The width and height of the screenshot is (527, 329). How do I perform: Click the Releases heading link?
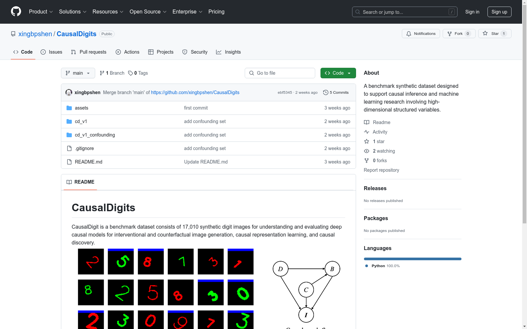tap(375, 189)
